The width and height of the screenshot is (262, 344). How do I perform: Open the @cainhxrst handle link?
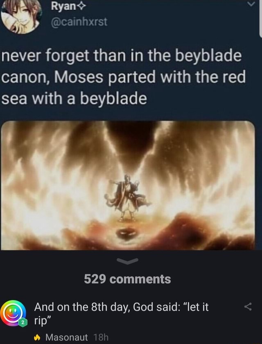point(79,22)
